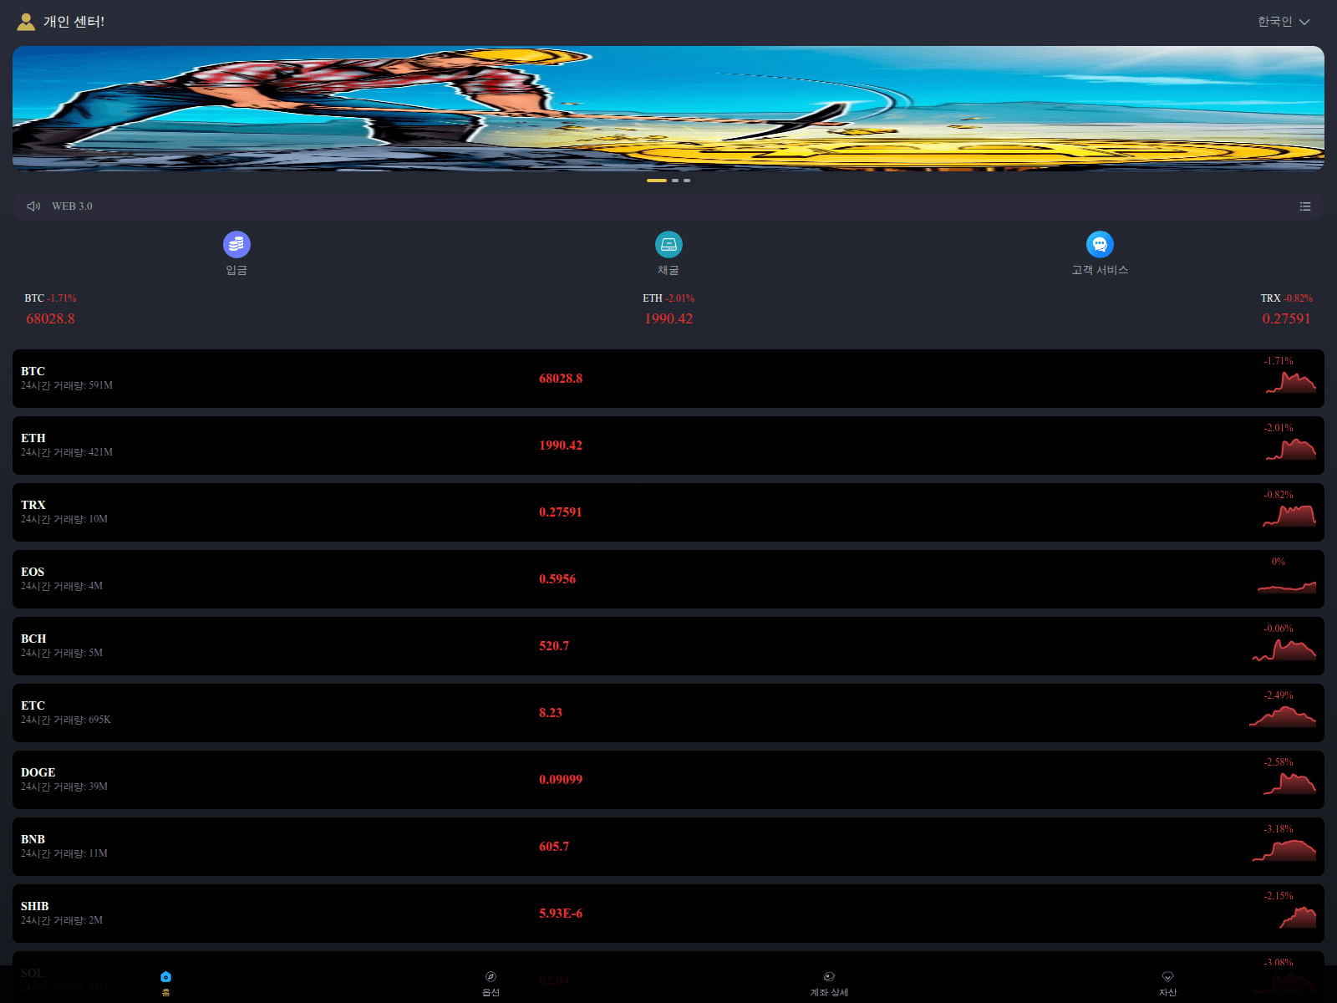Screen dimensions: 1337x1003
Task: Open the personal center profile icon
Action: 26,22
